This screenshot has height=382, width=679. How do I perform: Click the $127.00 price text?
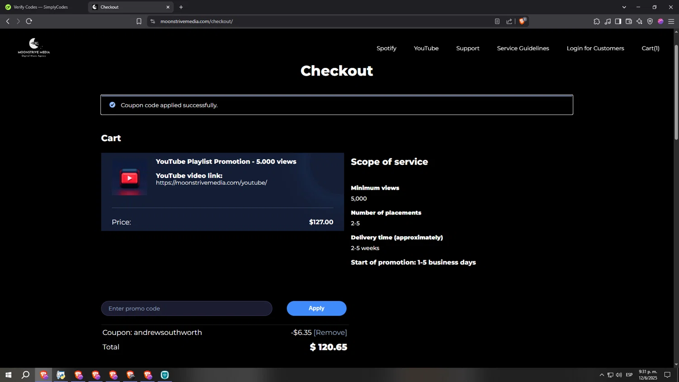coord(321,222)
